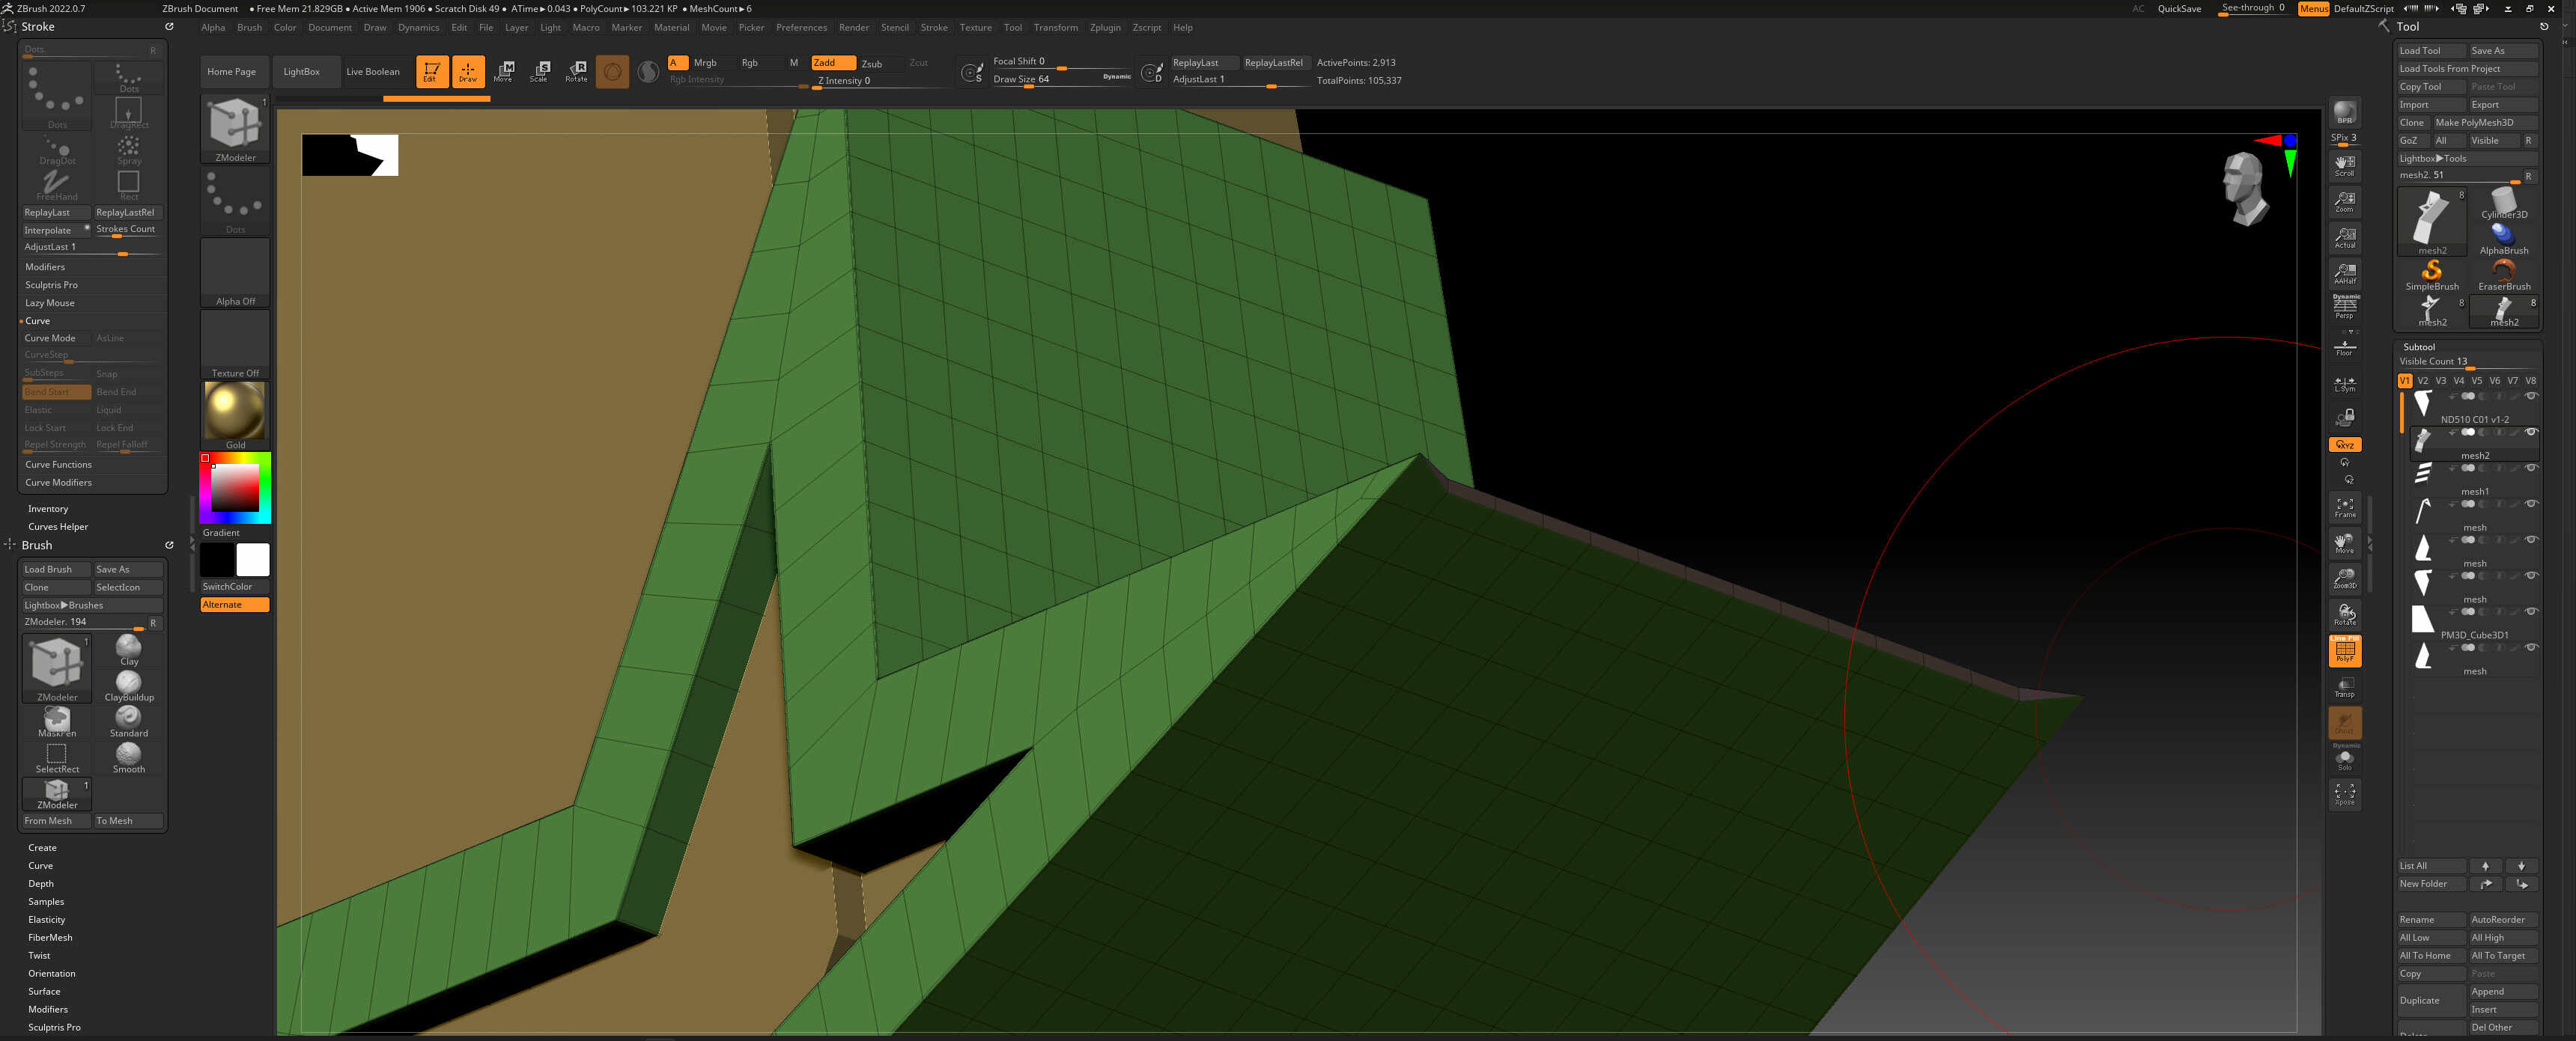Select the Scale transform tool
2576x1041 pixels.
pyautogui.click(x=540, y=71)
